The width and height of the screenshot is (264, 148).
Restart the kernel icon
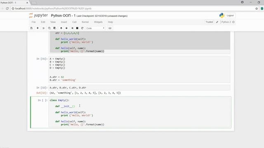(82, 28)
